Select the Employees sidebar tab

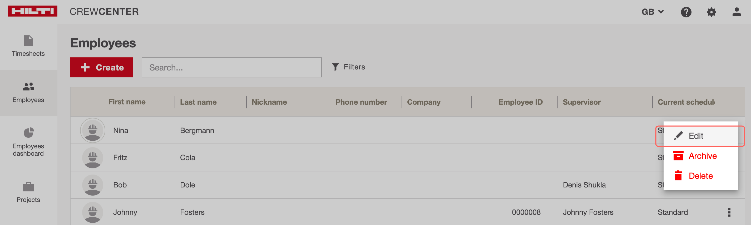[x=28, y=93]
